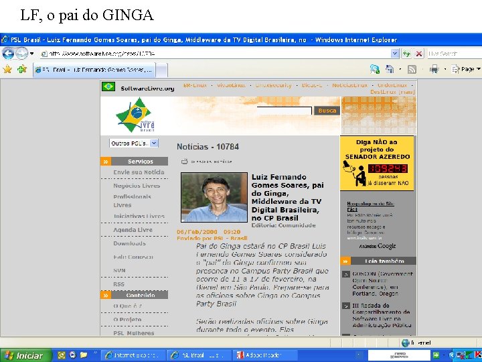Click the Software Livre Brasil logo
Image resolution: width=482 pixels, height=362 pixels.
(135, 115)
